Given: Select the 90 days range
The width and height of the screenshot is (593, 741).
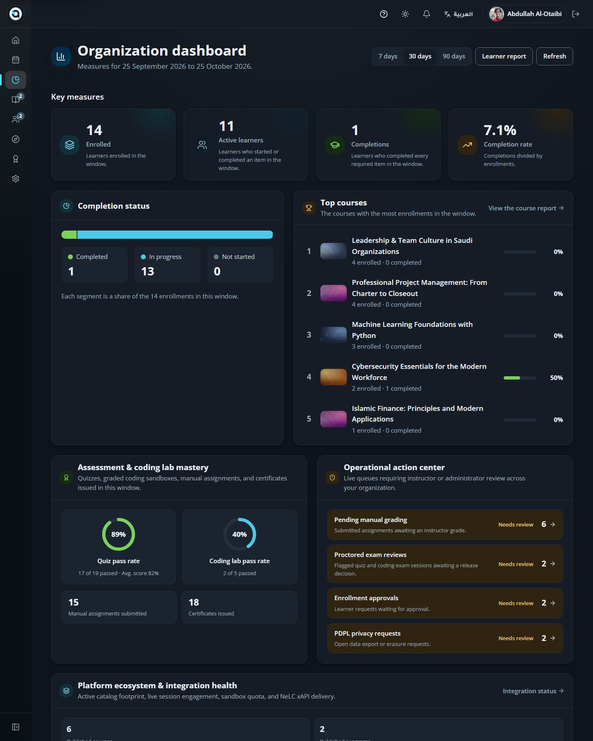Looking at the screenshot, I should pyautogui.click(x=454, y=56).
